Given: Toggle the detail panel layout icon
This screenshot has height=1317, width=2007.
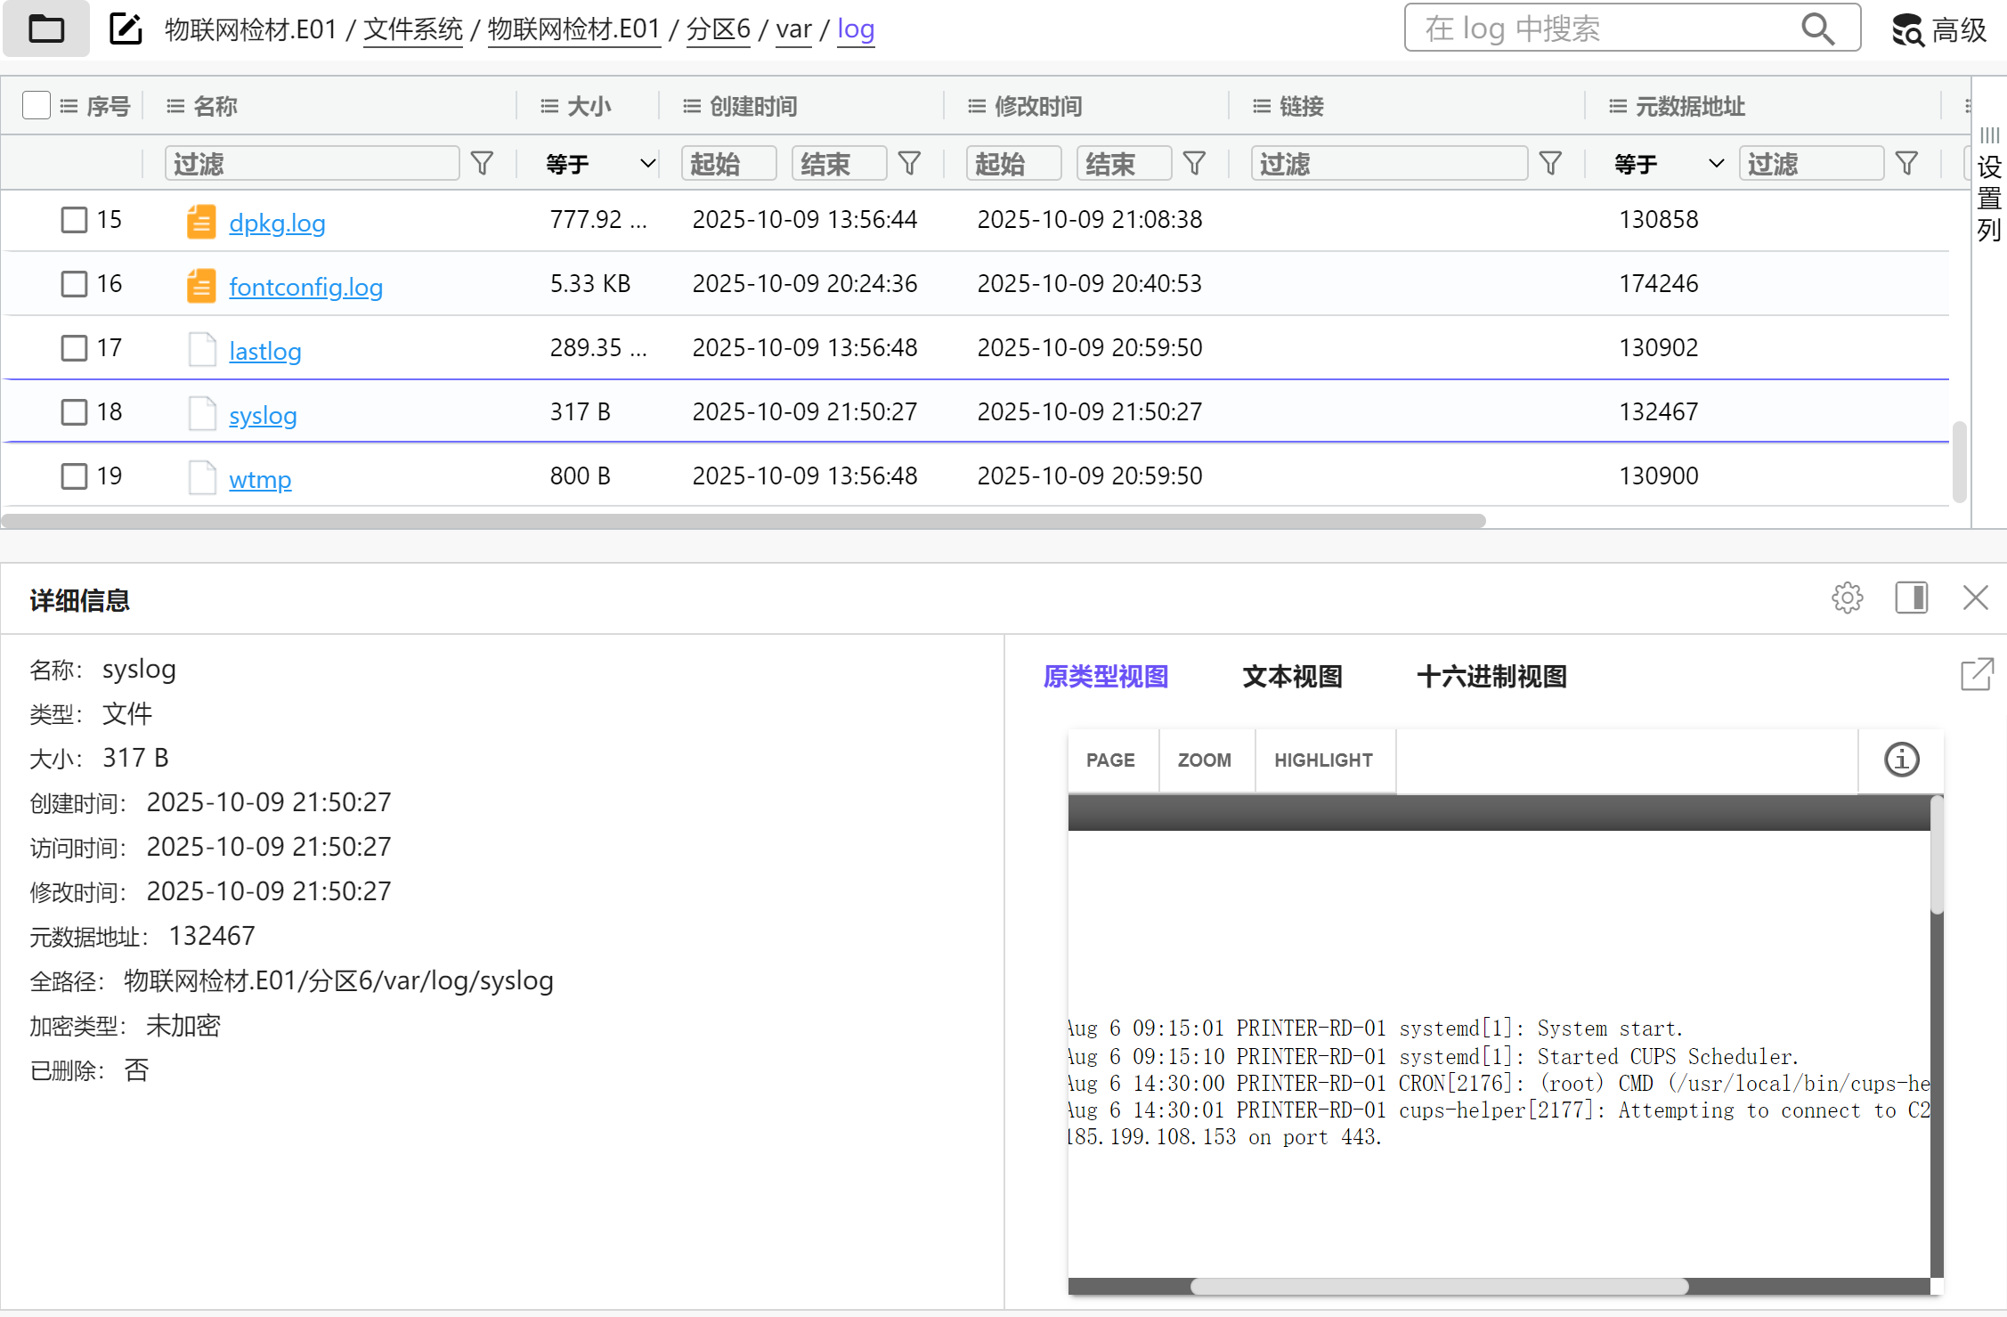Looking at the screenshot, I should click(x=1911, y=598).
